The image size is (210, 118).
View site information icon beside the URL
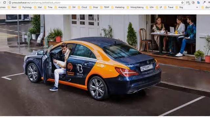click(x=10, y=3)
